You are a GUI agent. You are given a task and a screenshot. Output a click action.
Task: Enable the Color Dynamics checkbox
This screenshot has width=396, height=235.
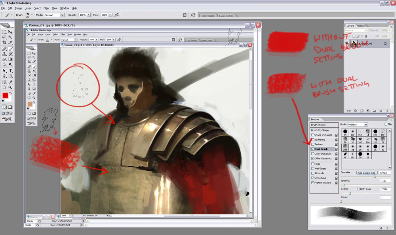point(313,154)
